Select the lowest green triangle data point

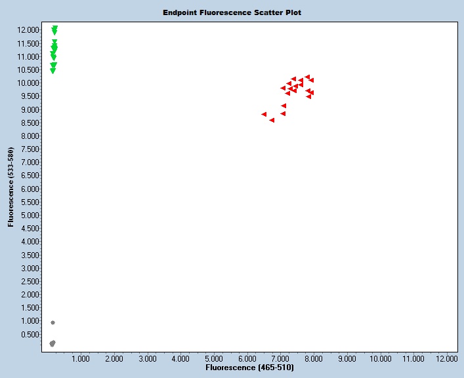[x=53, y=71]
